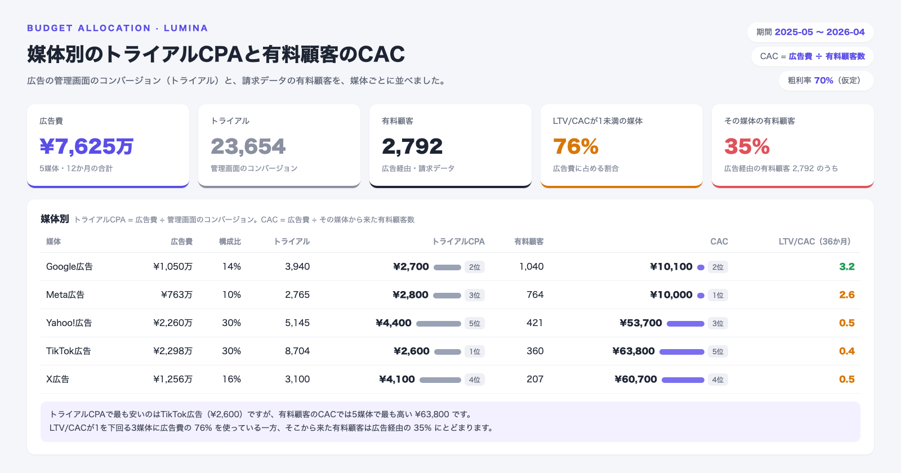Click the CAC bar in the TikTok広告 row

pos(682,352)
